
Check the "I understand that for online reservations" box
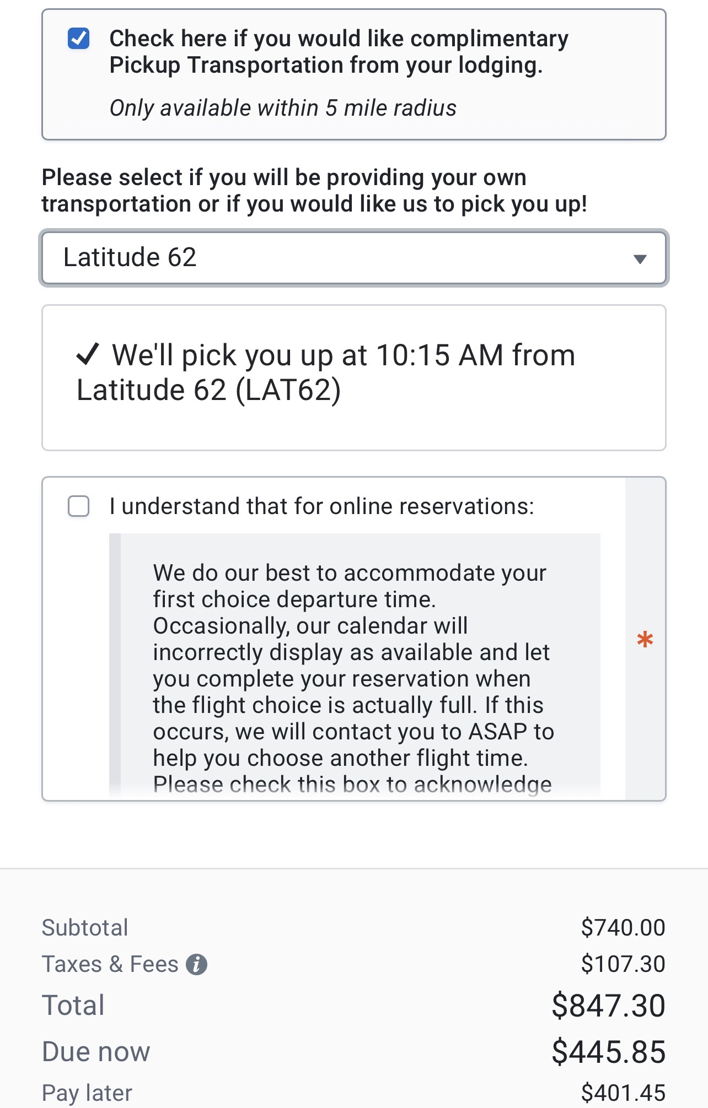pyautogui.click(x=78, y=506)
